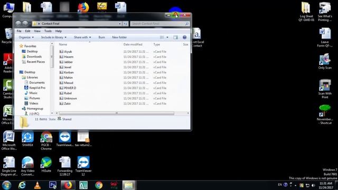
Task: Open Recycle Bin on desktop
Action: 8,34
